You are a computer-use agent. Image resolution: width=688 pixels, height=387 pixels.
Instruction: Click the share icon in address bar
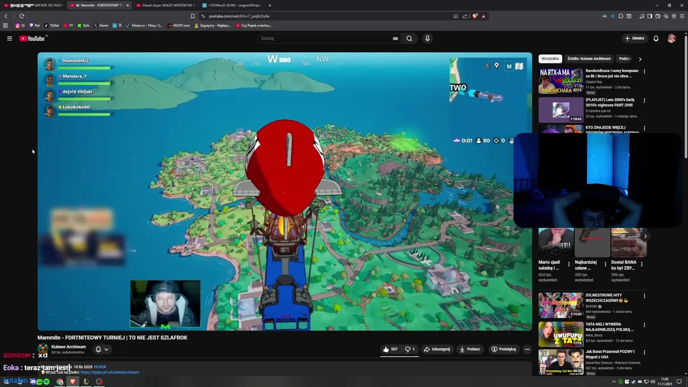click(x=465, y=16)
